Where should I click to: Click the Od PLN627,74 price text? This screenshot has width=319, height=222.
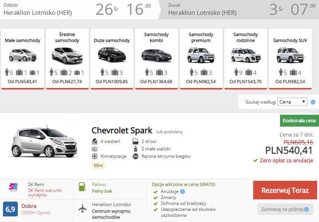[67, 82]
